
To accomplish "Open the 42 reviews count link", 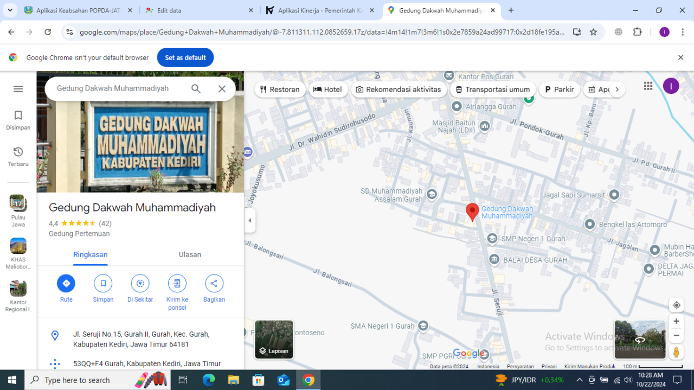I will click(x=105, y=223).
